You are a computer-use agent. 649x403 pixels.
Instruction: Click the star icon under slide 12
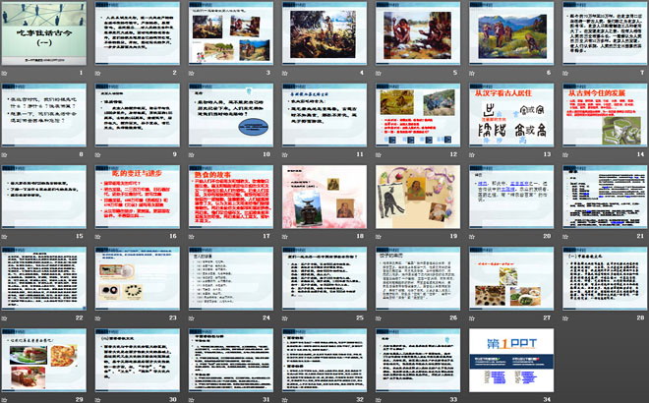point(379,154)
